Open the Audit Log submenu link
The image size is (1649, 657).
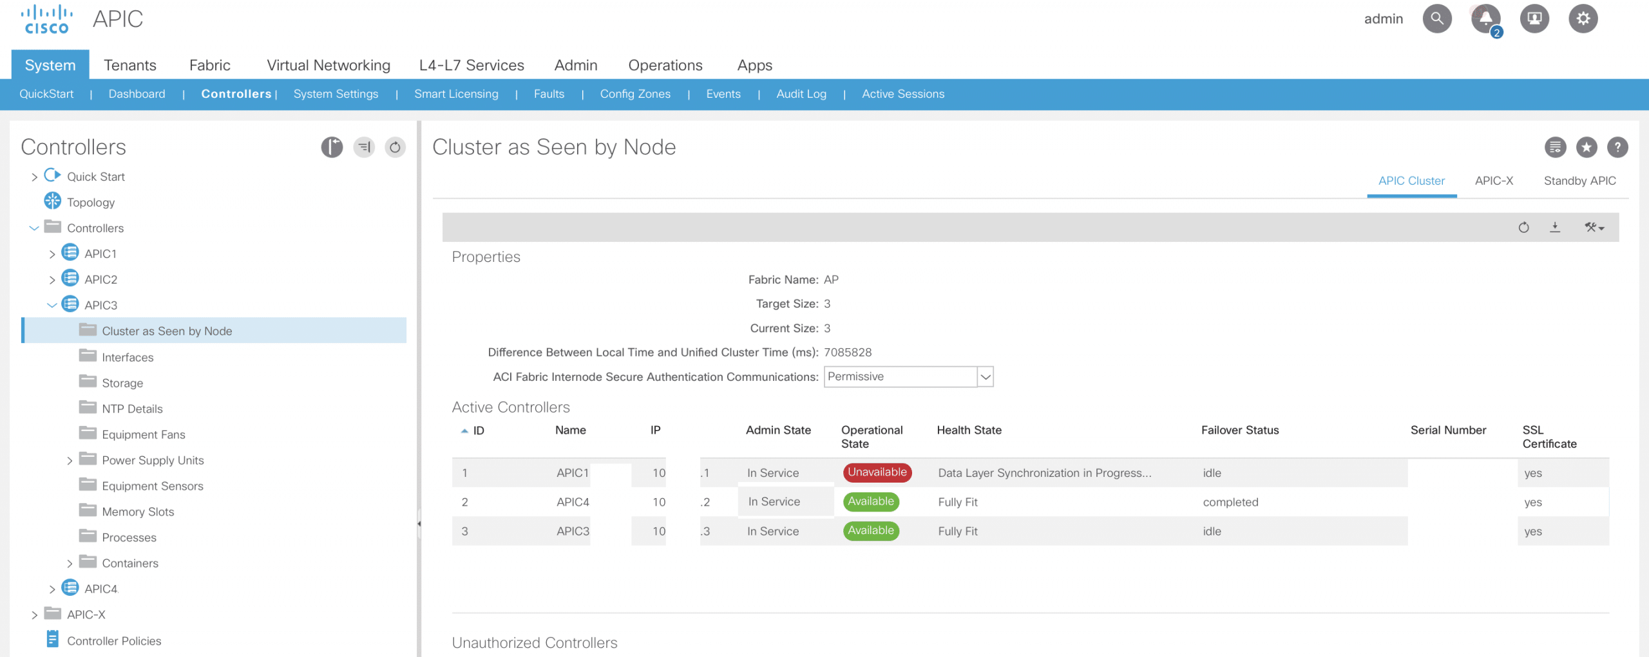pyautogui.click(x=801, y=94)
